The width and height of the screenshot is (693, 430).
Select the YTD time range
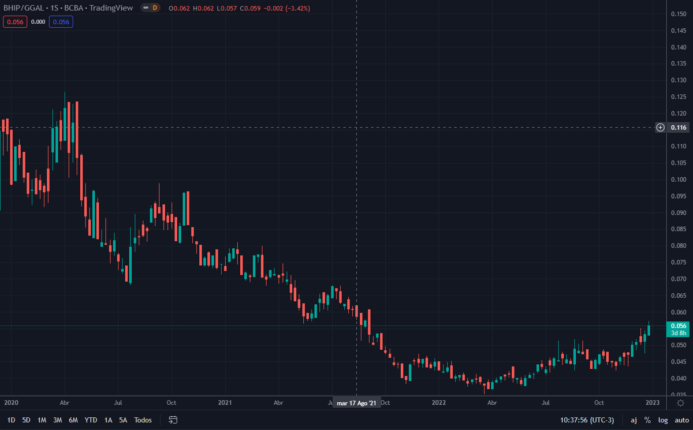pos(91,420)
